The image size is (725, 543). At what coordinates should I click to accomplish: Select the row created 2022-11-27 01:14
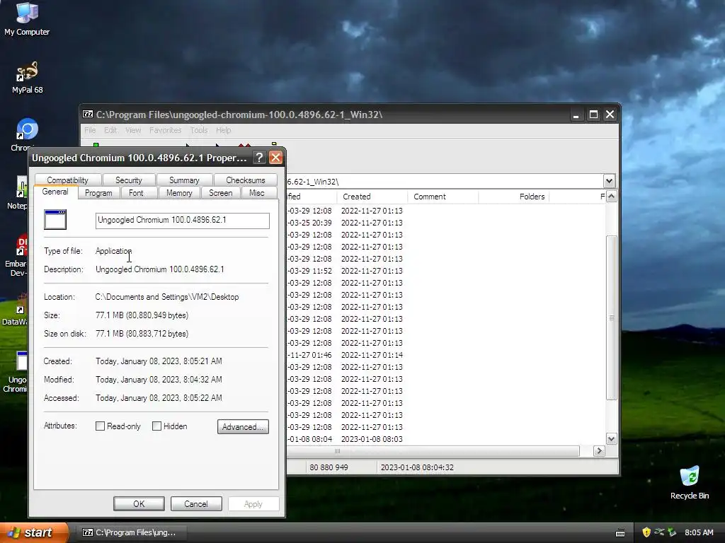tap(446, 355)
